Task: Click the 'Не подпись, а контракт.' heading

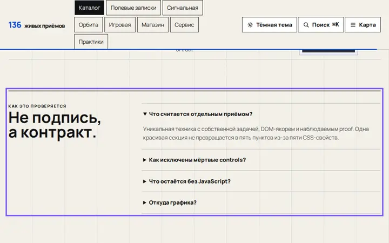Action: 55,125
